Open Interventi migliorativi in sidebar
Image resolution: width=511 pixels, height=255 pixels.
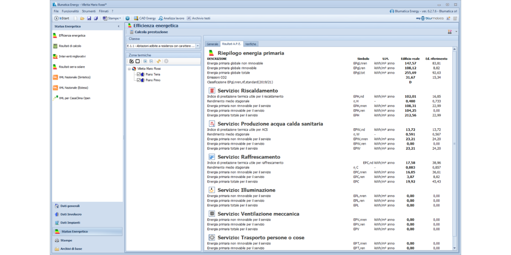[69, 56]
